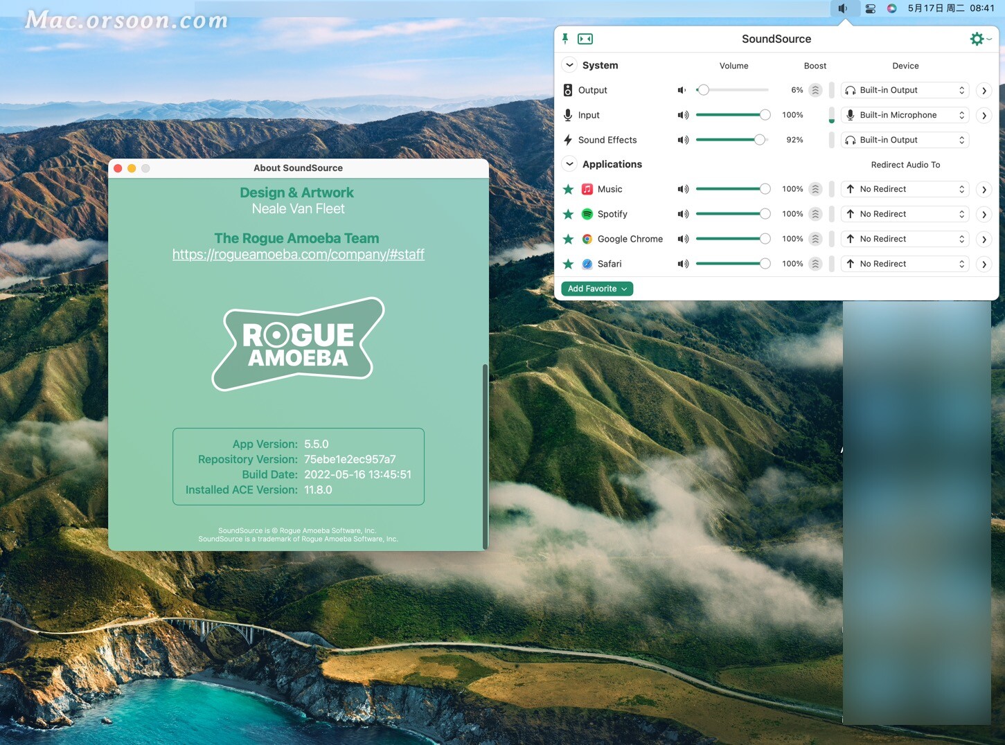This screenshot has height=745, width=1005.
Task: Expand the Safari row details arrow
Action: tap(984, 264)
